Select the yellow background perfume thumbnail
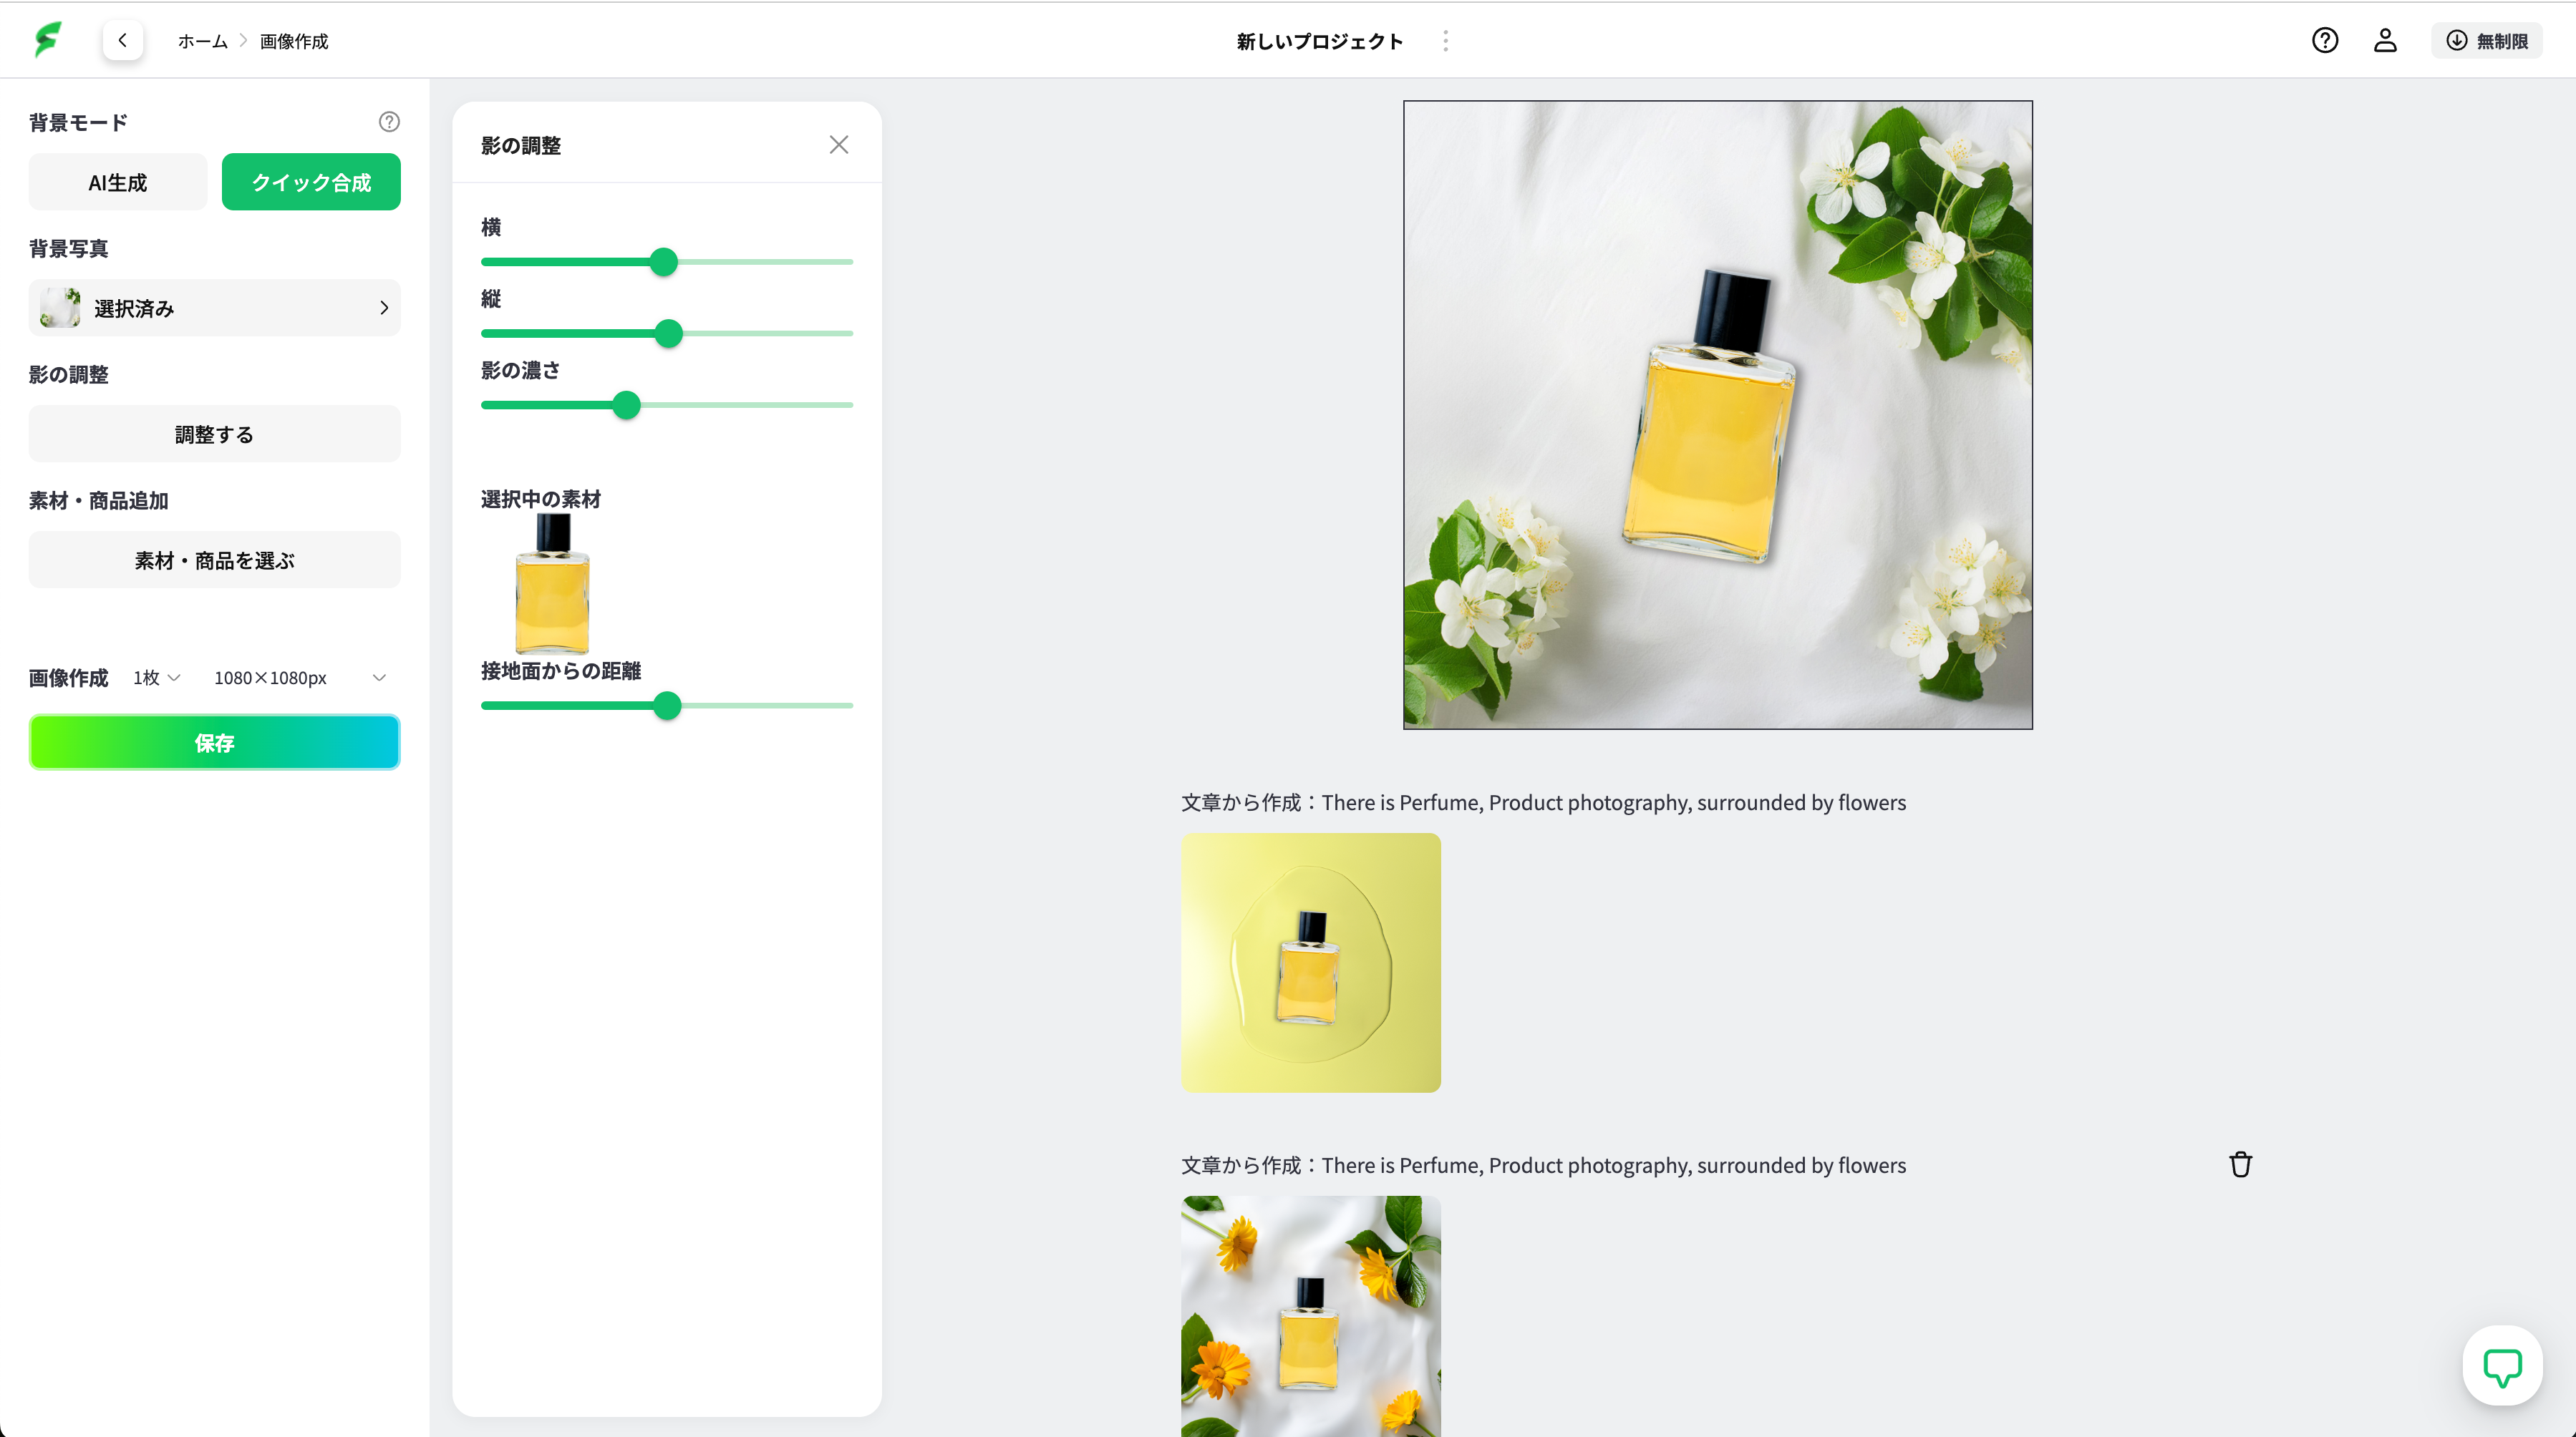The width and height of the screenshot is (2576, 1437). click(1310, 961)
